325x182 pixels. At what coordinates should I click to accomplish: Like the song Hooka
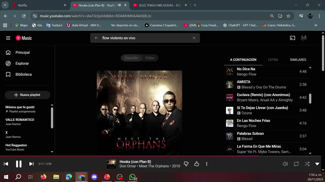point(197,164)
